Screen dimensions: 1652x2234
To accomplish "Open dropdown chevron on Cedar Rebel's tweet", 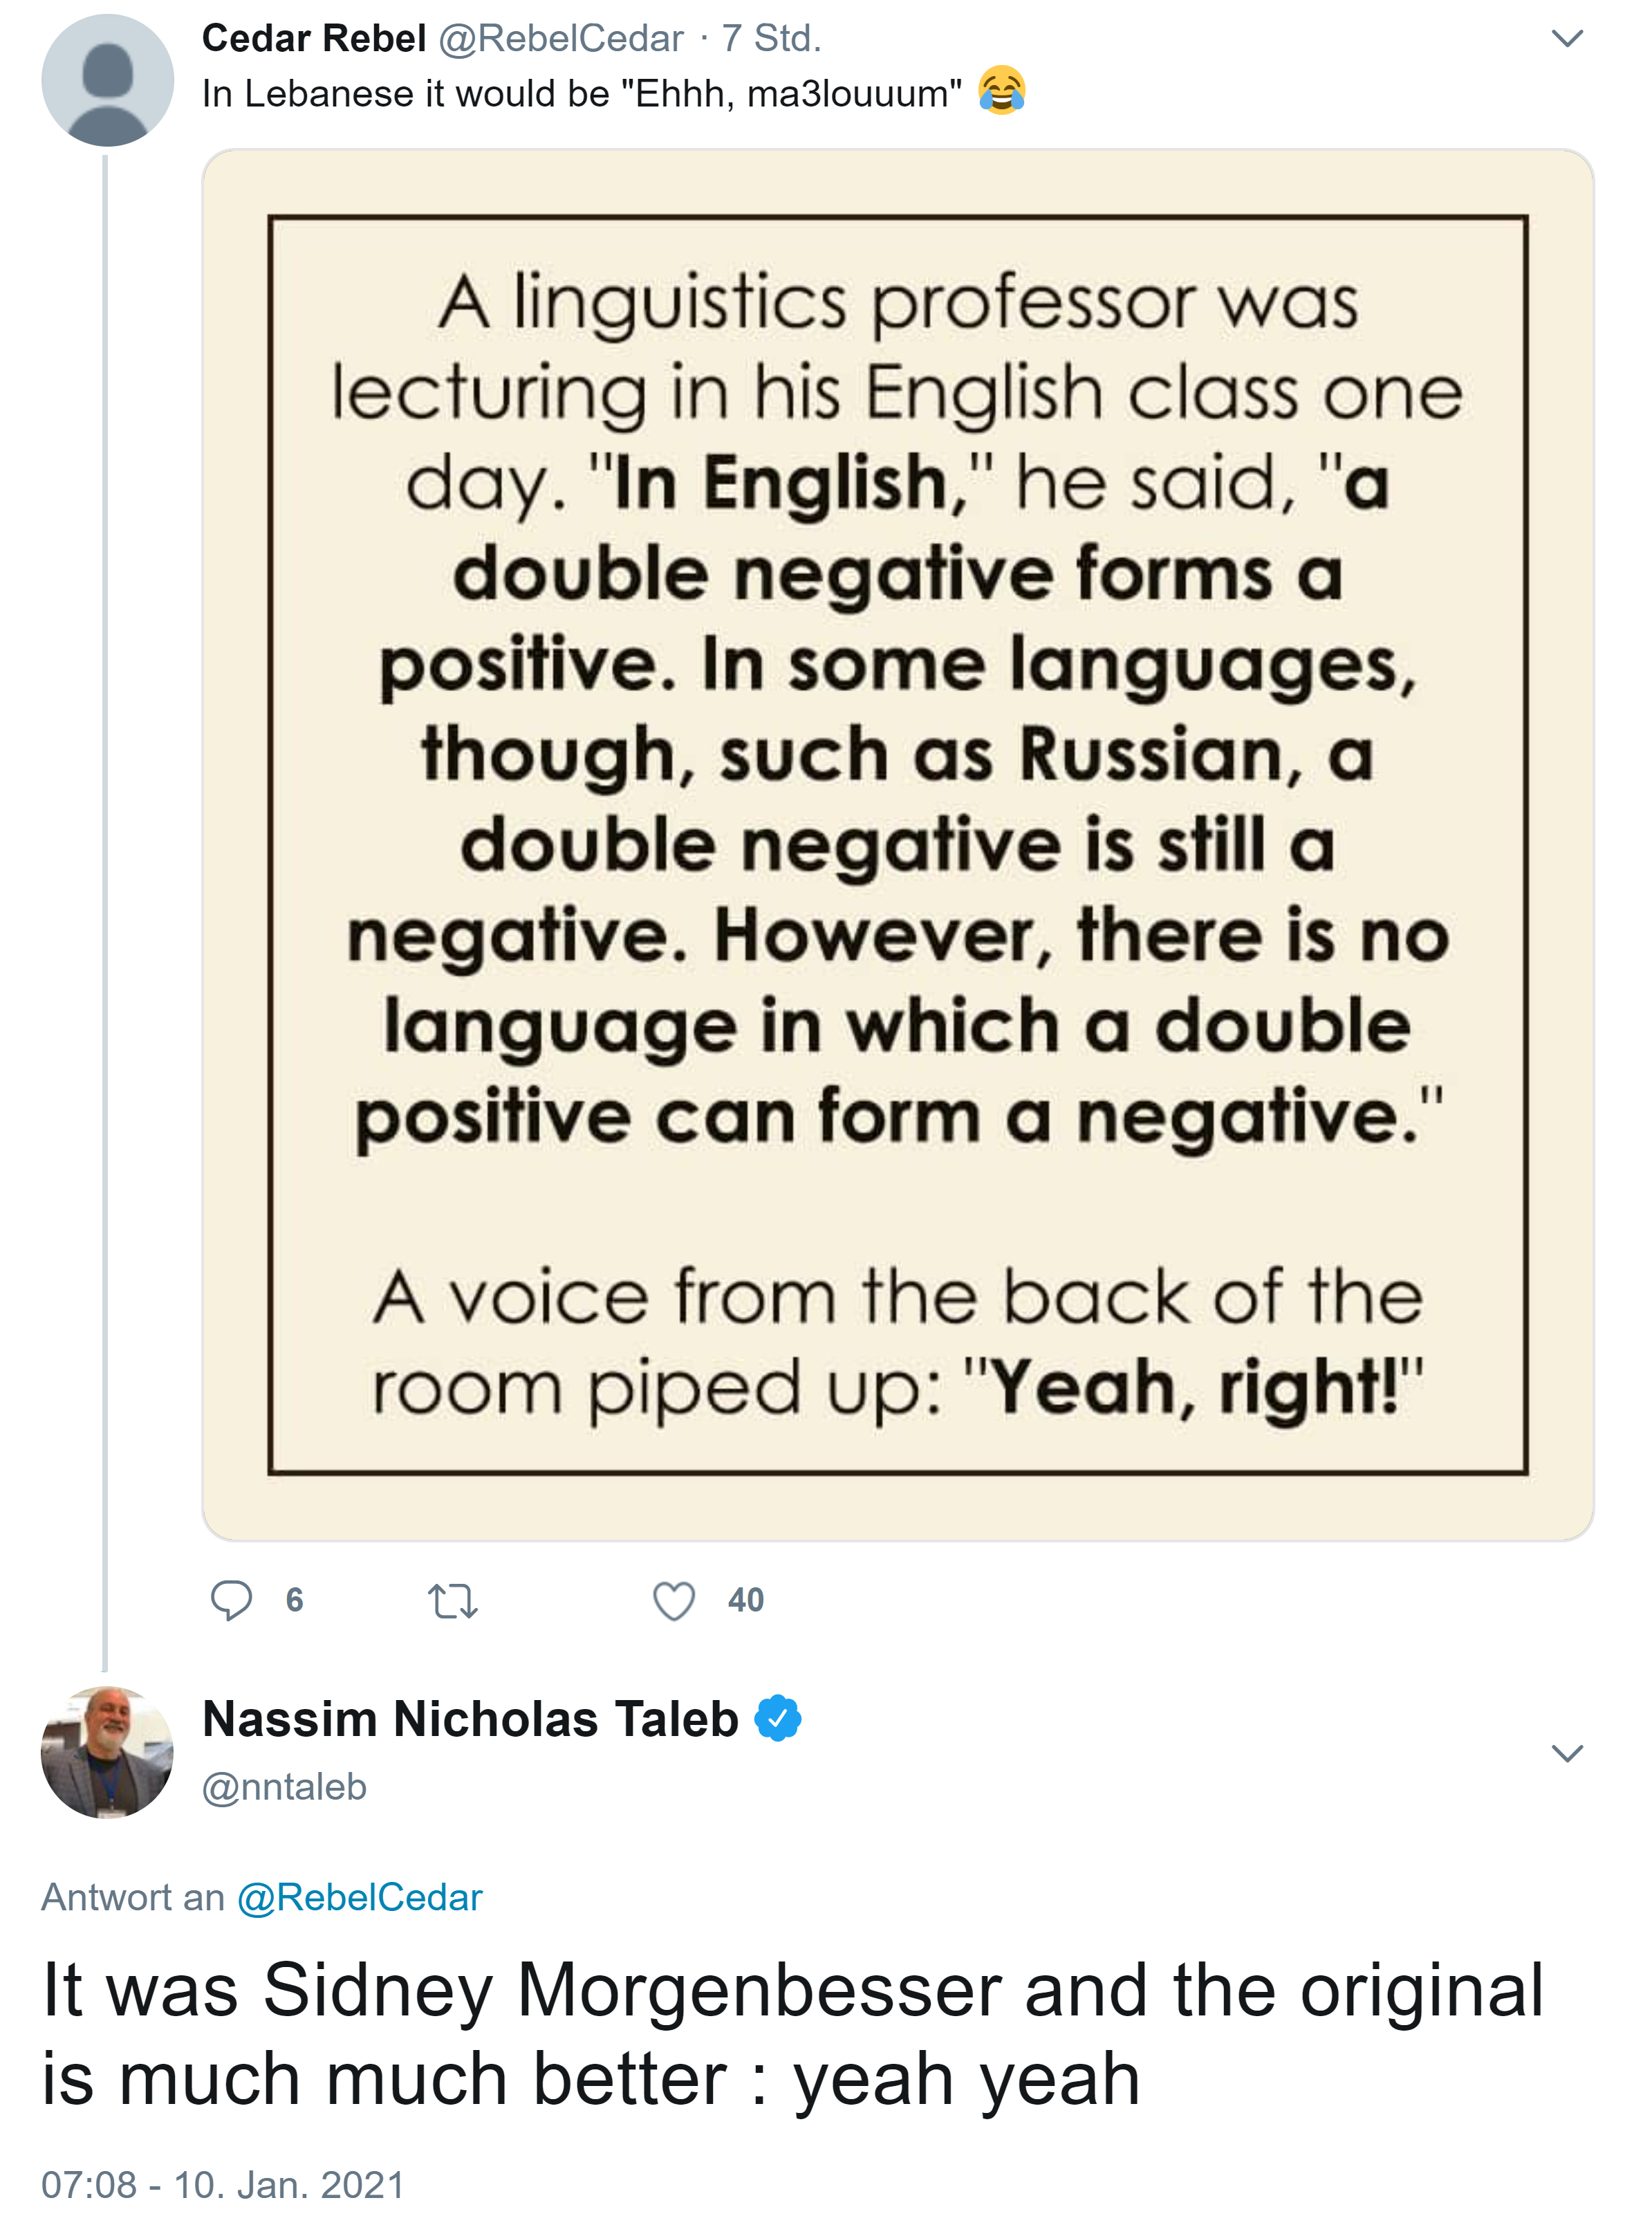I will pos(1566,39).
